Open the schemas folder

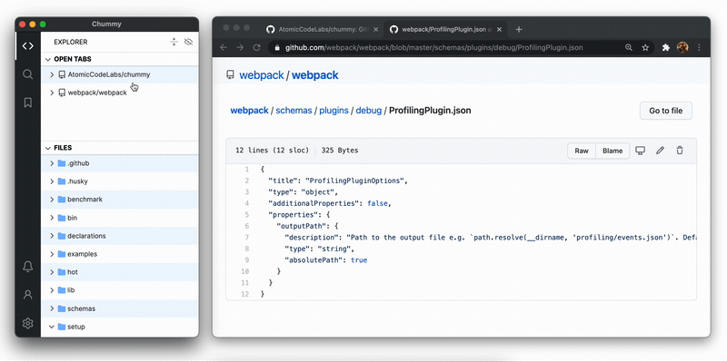(x=120, y=308)
